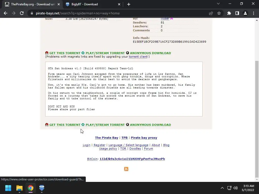Go back using the browser back arrow

point(6,13)
